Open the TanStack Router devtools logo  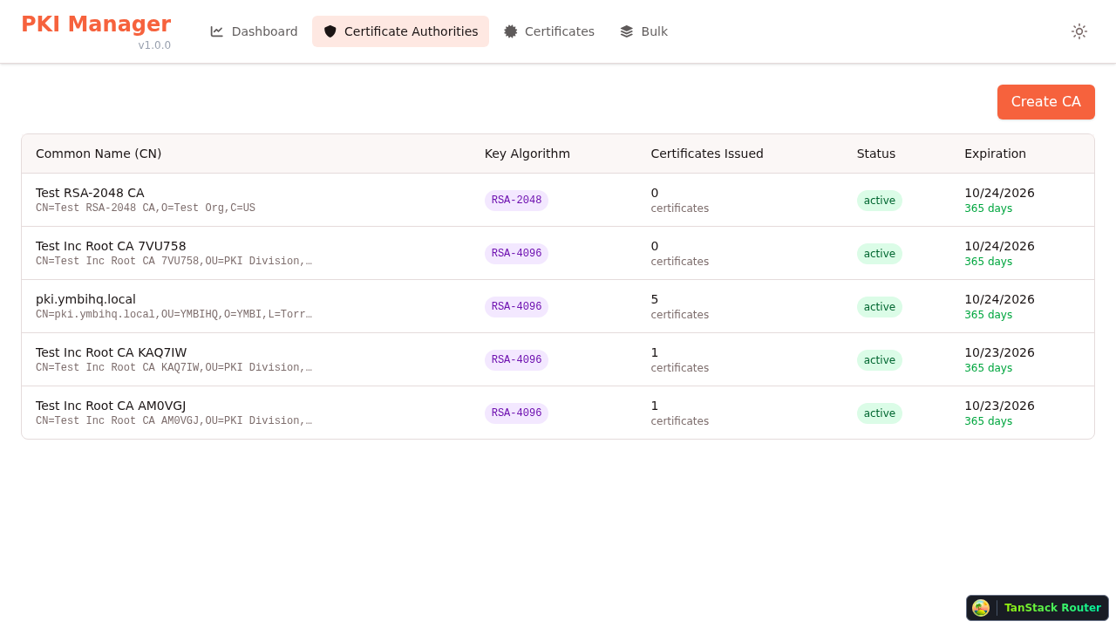(981, 608)
